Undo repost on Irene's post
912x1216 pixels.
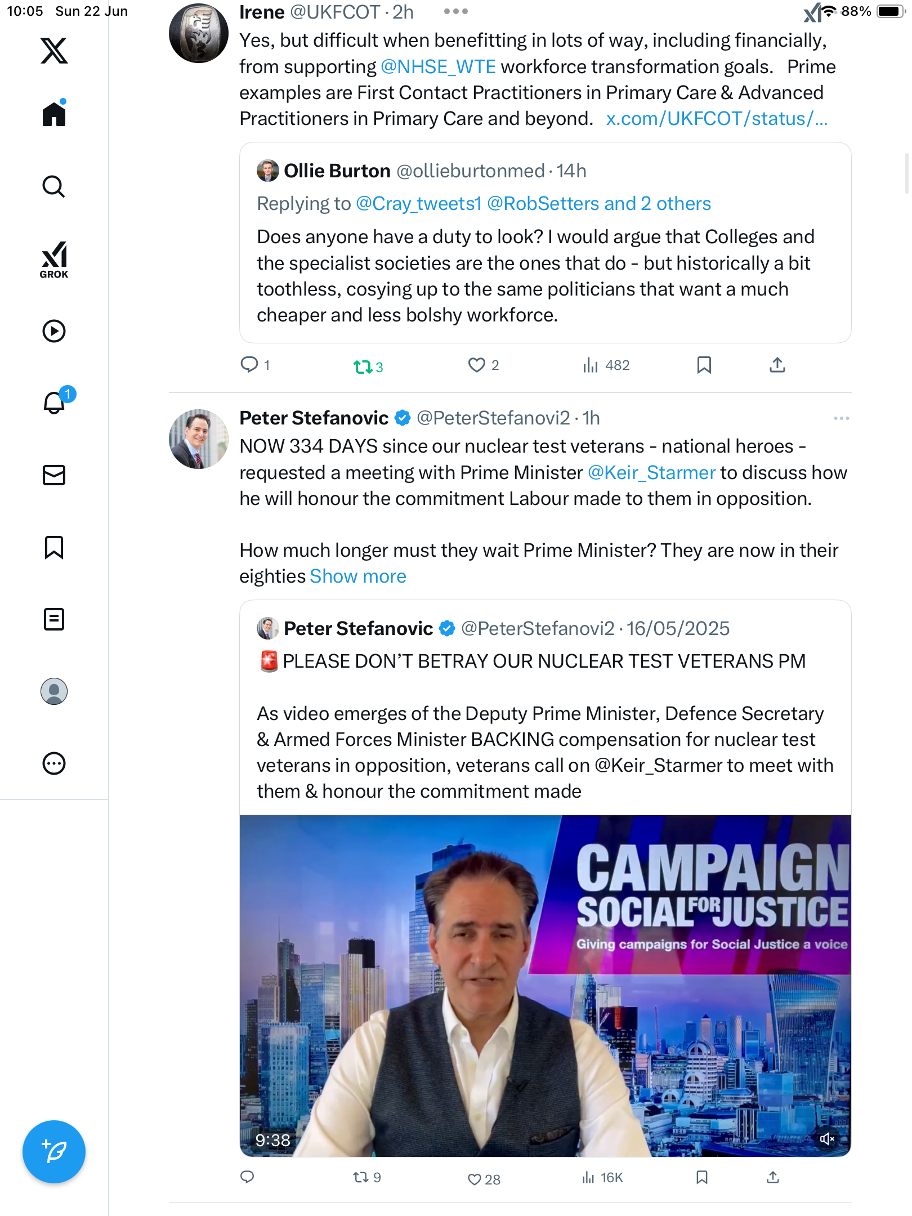click(368, 367)
